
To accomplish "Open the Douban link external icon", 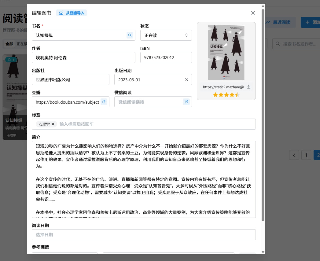I will pyautogui.click(x=104, y=102).
